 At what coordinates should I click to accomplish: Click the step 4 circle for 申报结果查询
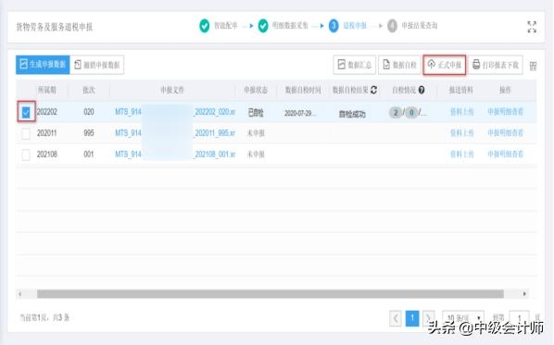click(392, 26)
